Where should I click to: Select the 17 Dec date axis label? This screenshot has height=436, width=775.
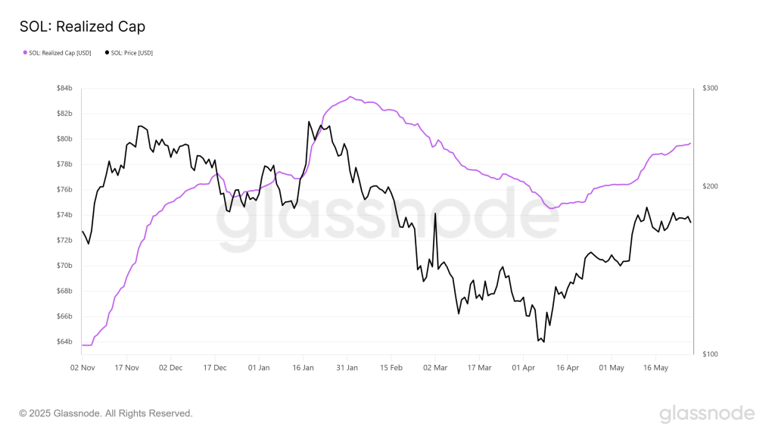click(215, 368)
